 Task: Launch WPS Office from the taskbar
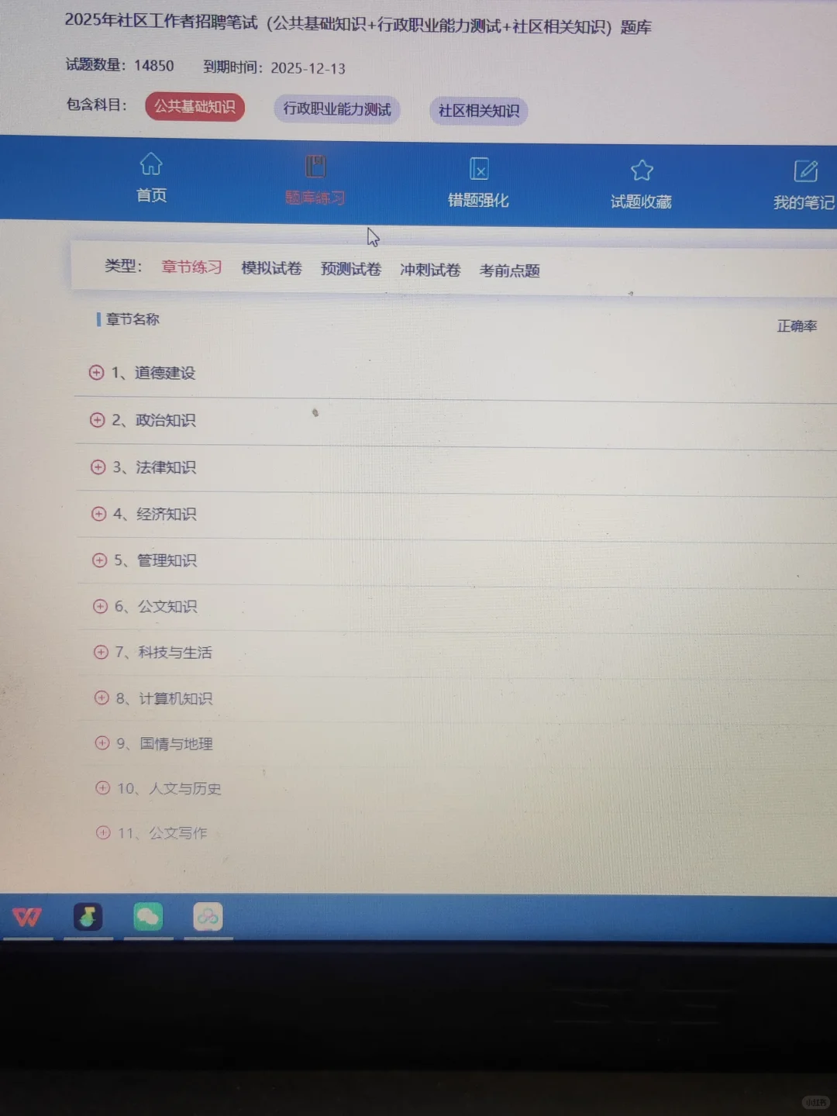(28, 917)
